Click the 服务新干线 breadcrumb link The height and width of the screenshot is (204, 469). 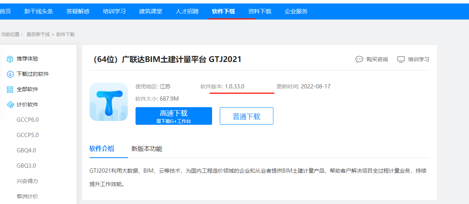coord(38,34)
